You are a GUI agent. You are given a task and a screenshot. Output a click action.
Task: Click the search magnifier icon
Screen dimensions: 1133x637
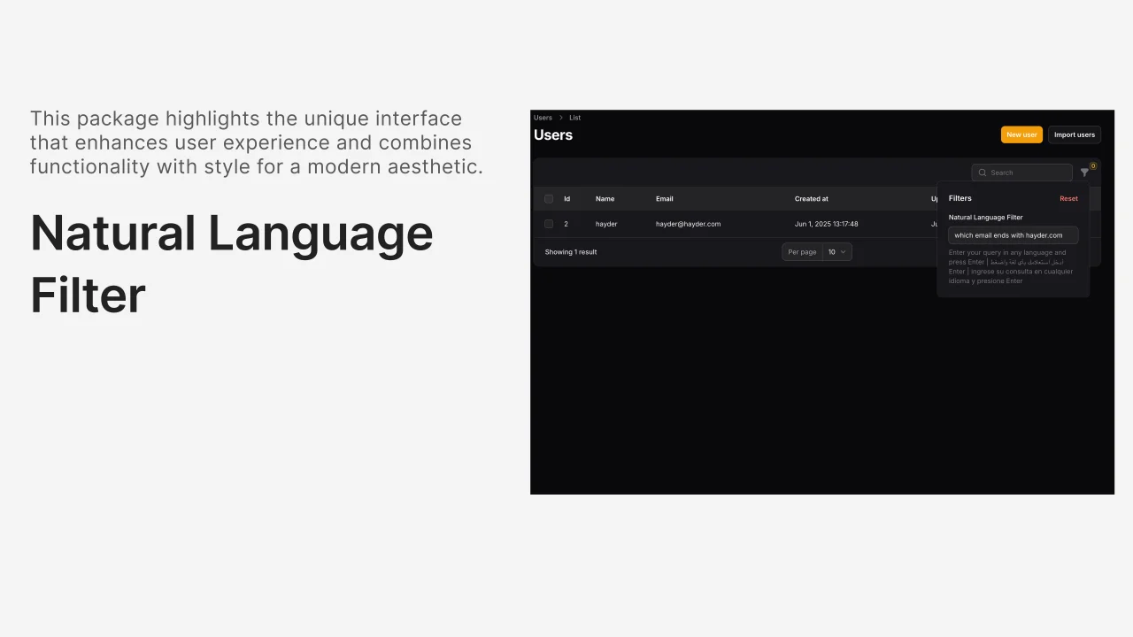pos(983,173)
